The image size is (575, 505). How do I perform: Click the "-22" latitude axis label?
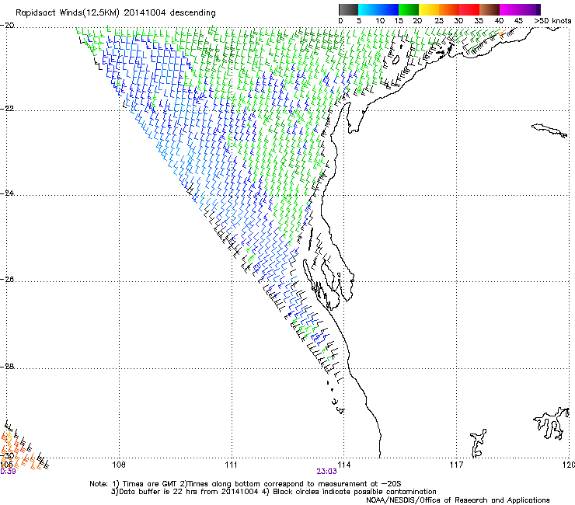7,109
